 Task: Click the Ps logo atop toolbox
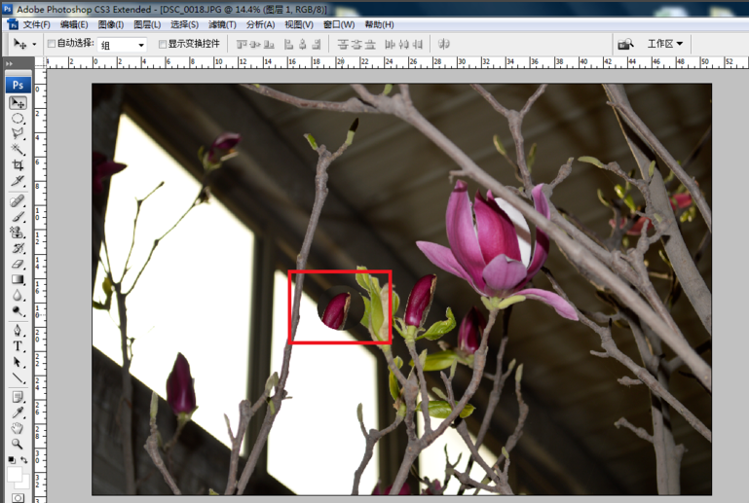[19, 85]
